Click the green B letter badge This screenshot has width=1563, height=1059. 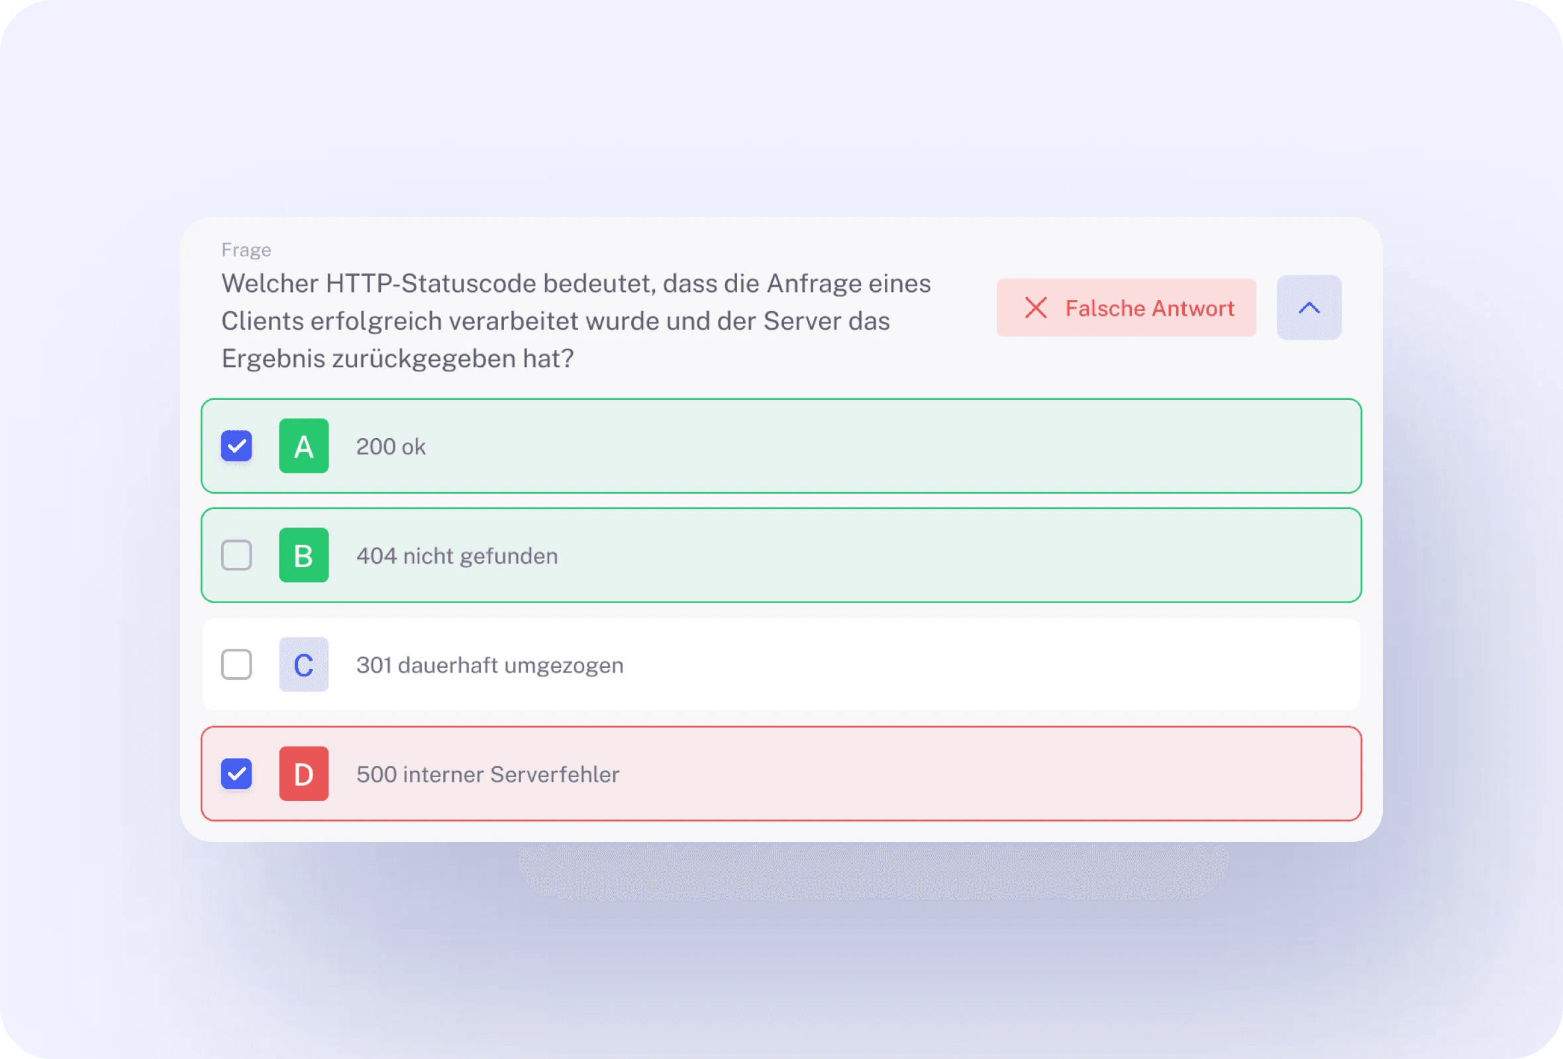point(304,555)
